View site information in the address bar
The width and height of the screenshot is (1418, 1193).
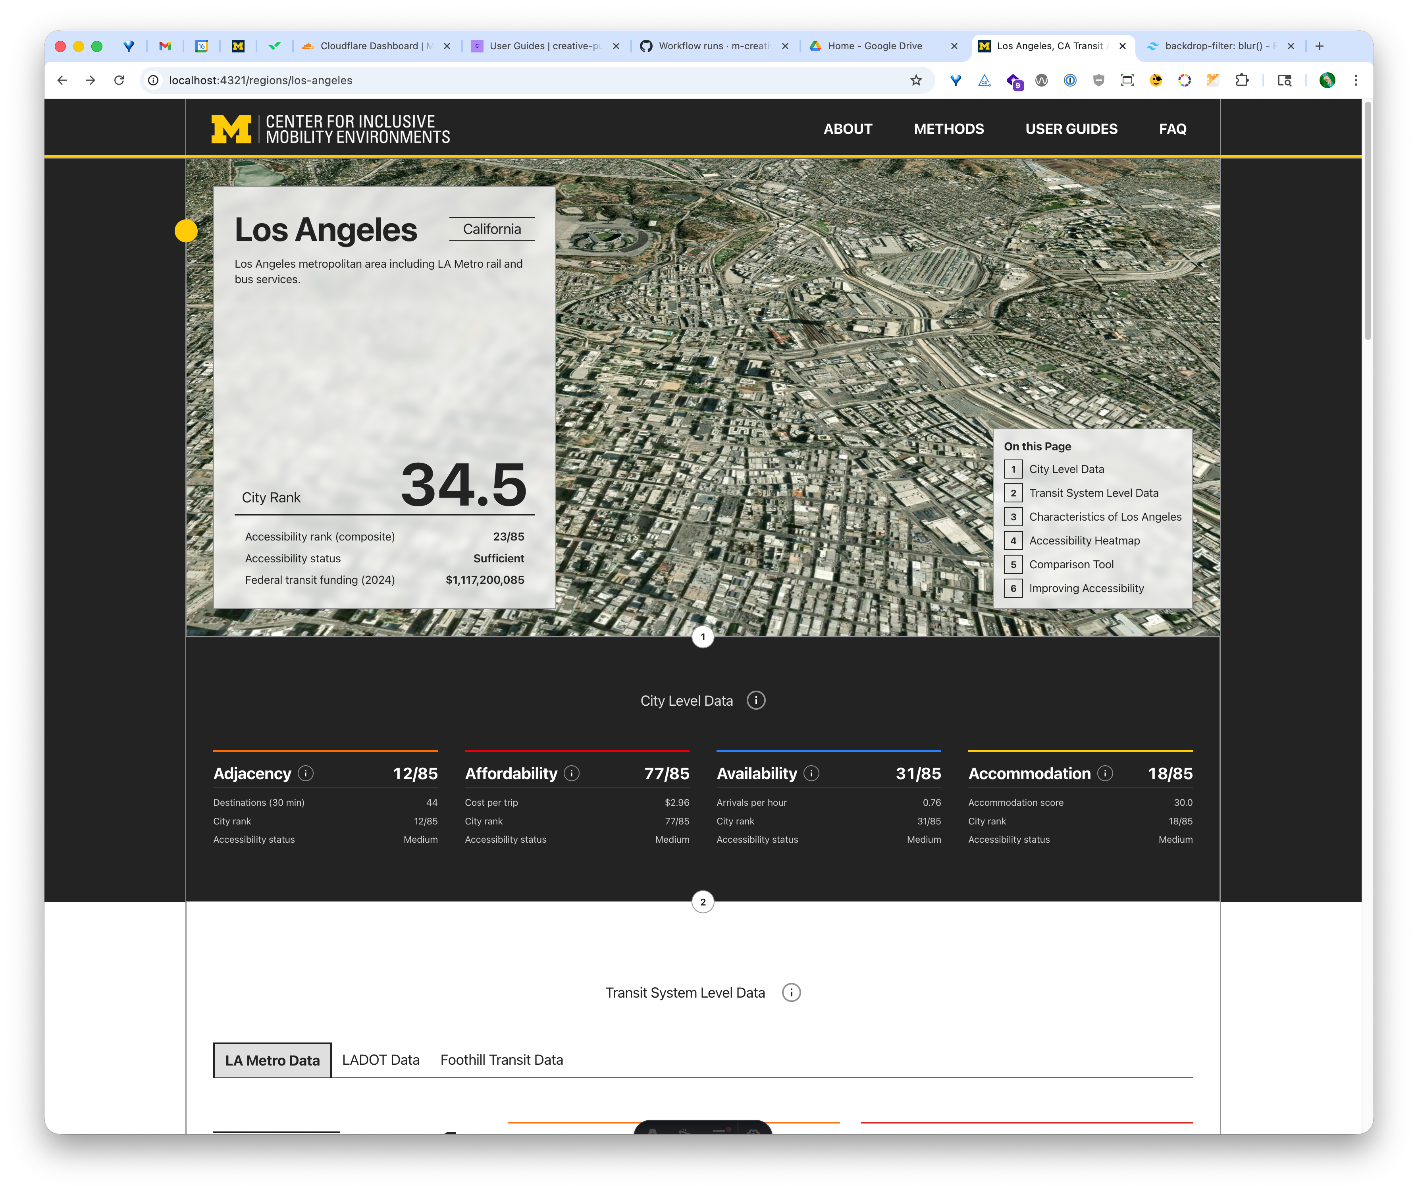(153, 81)
